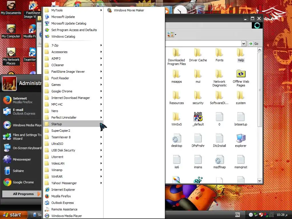
Task: Click the TeamViewer 8 program group icon
Action: 47,137
